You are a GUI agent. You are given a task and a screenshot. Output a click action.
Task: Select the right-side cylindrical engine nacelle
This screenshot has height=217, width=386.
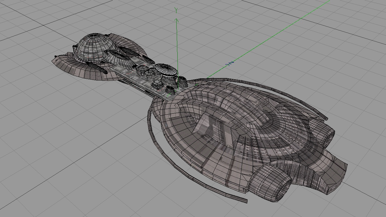323,133
